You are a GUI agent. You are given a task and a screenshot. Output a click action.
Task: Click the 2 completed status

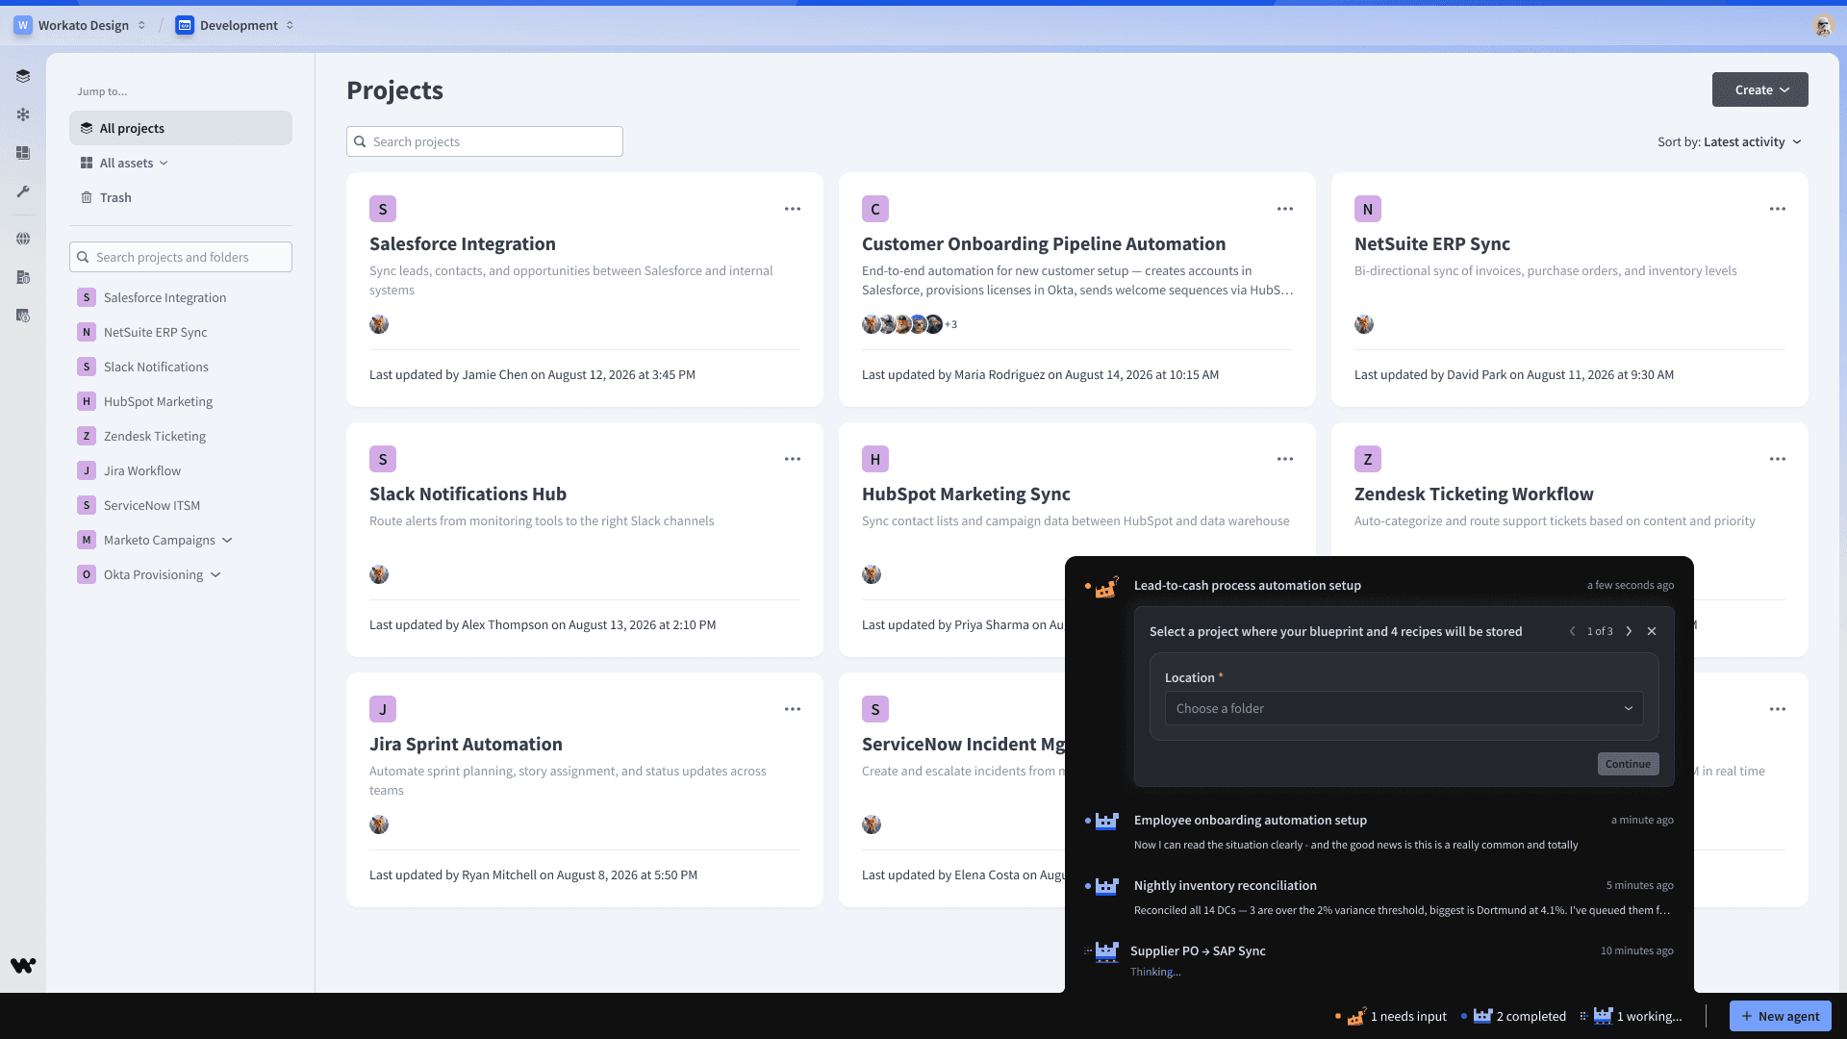click(1513, 1016)
